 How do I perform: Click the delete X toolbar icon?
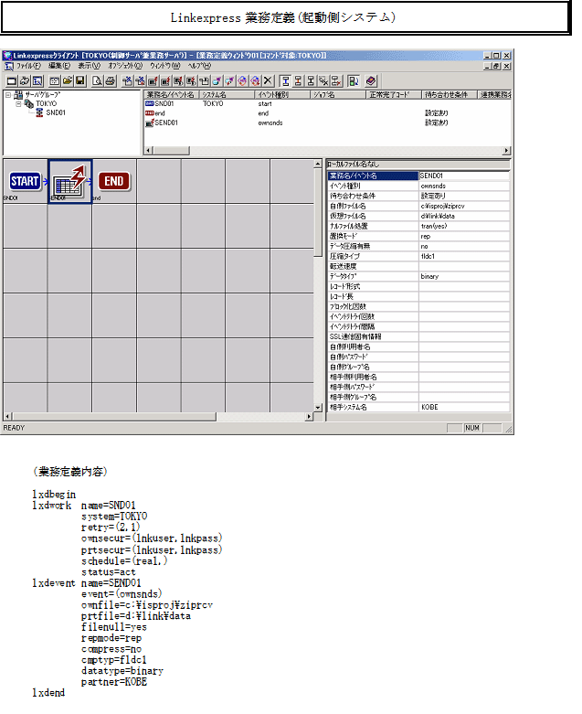coord(268,80)
